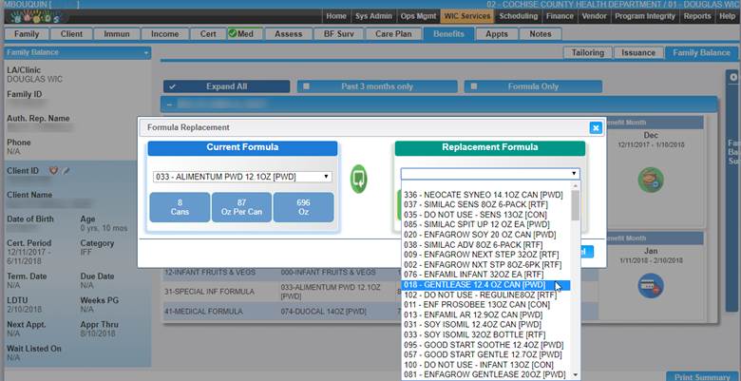The width and height of the screenshot is (741, 381).
Task: Expand the Family Balance sidebar dropdown
Action: [x=146, y=52]
